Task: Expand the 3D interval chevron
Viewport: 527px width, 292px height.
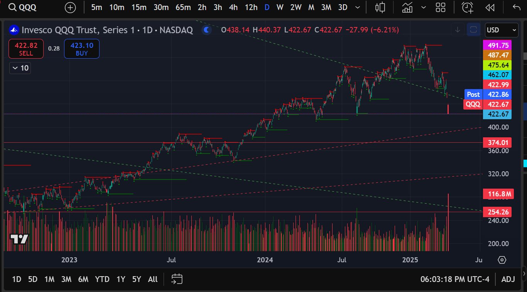Action: tap(357, 7)
